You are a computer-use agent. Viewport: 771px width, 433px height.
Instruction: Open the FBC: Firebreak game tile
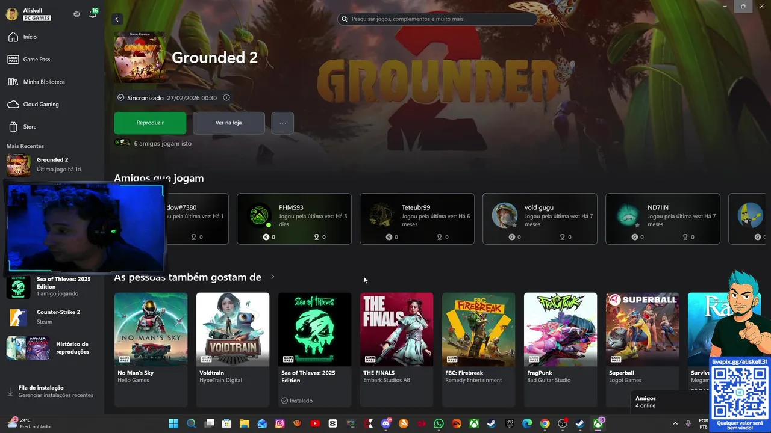coord(478,349)
